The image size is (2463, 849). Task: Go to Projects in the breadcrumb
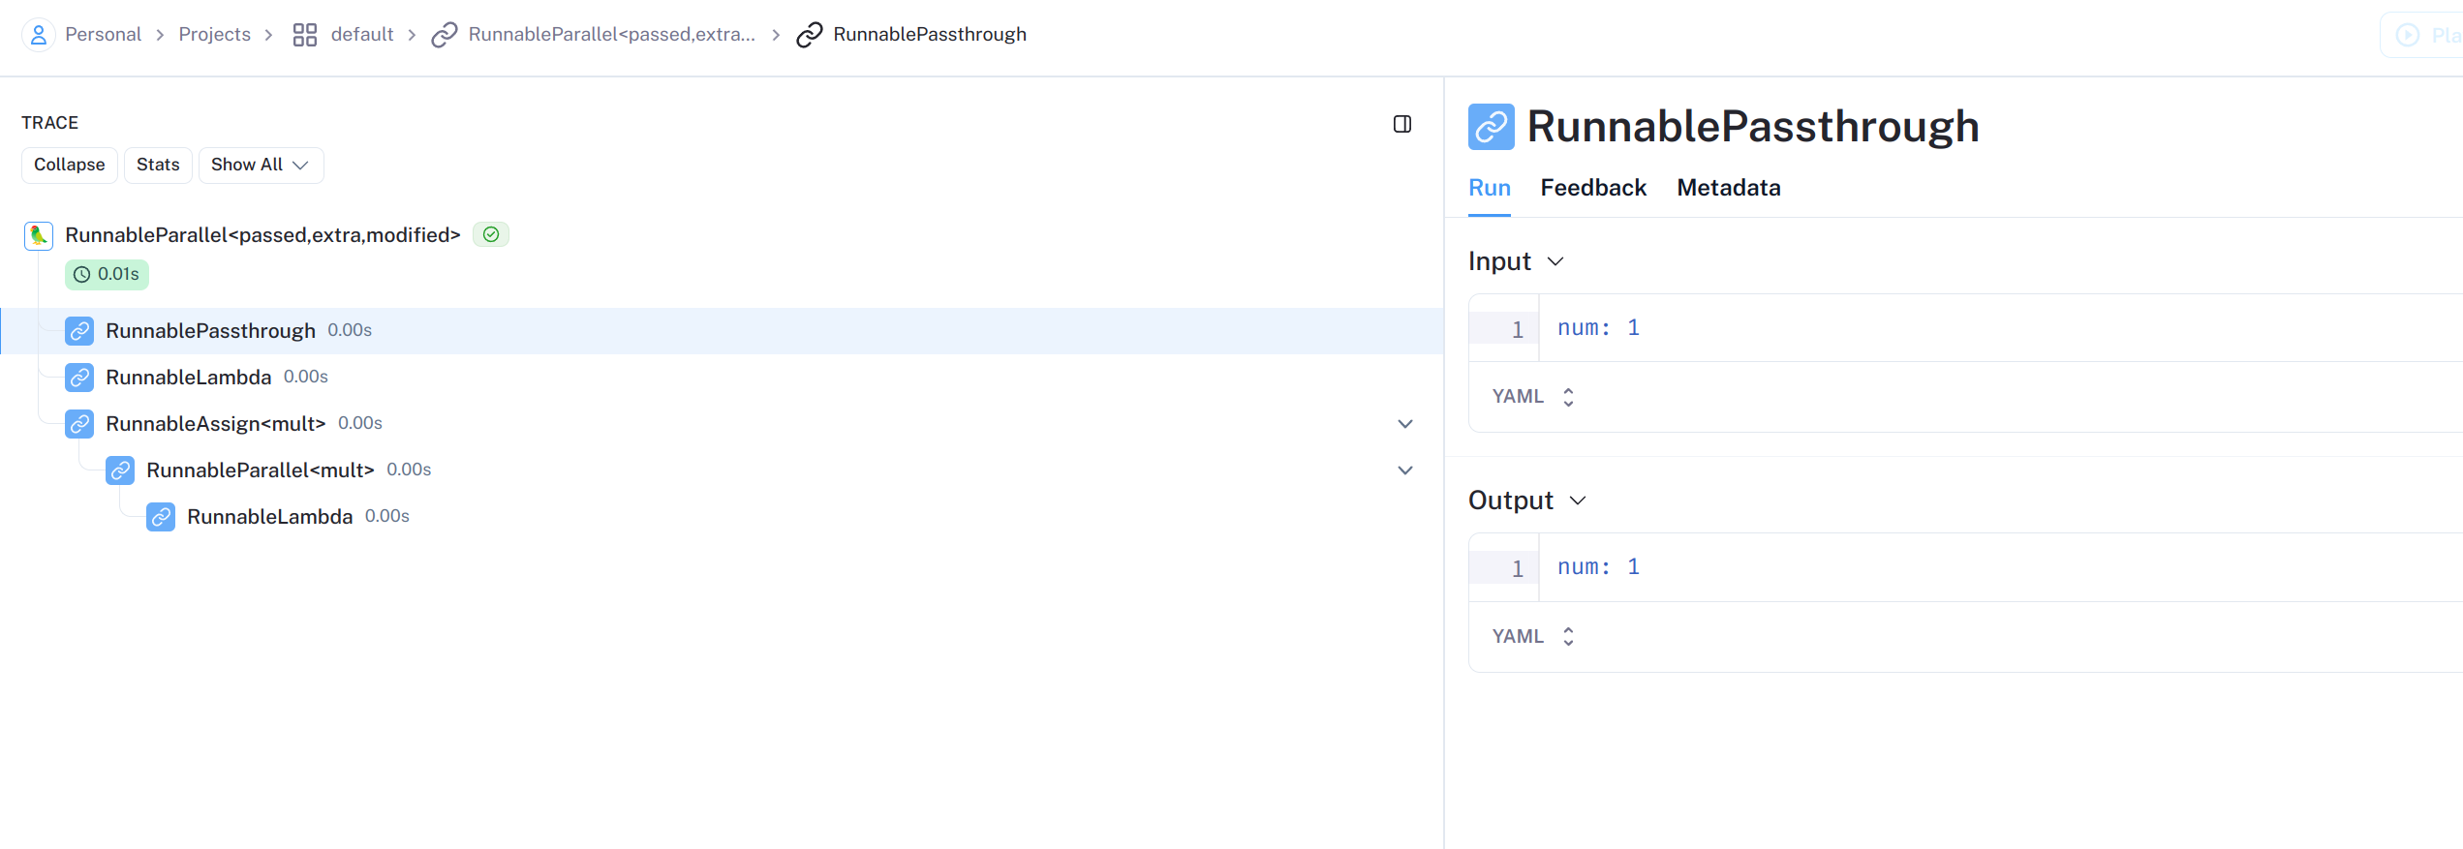[214, 35]
